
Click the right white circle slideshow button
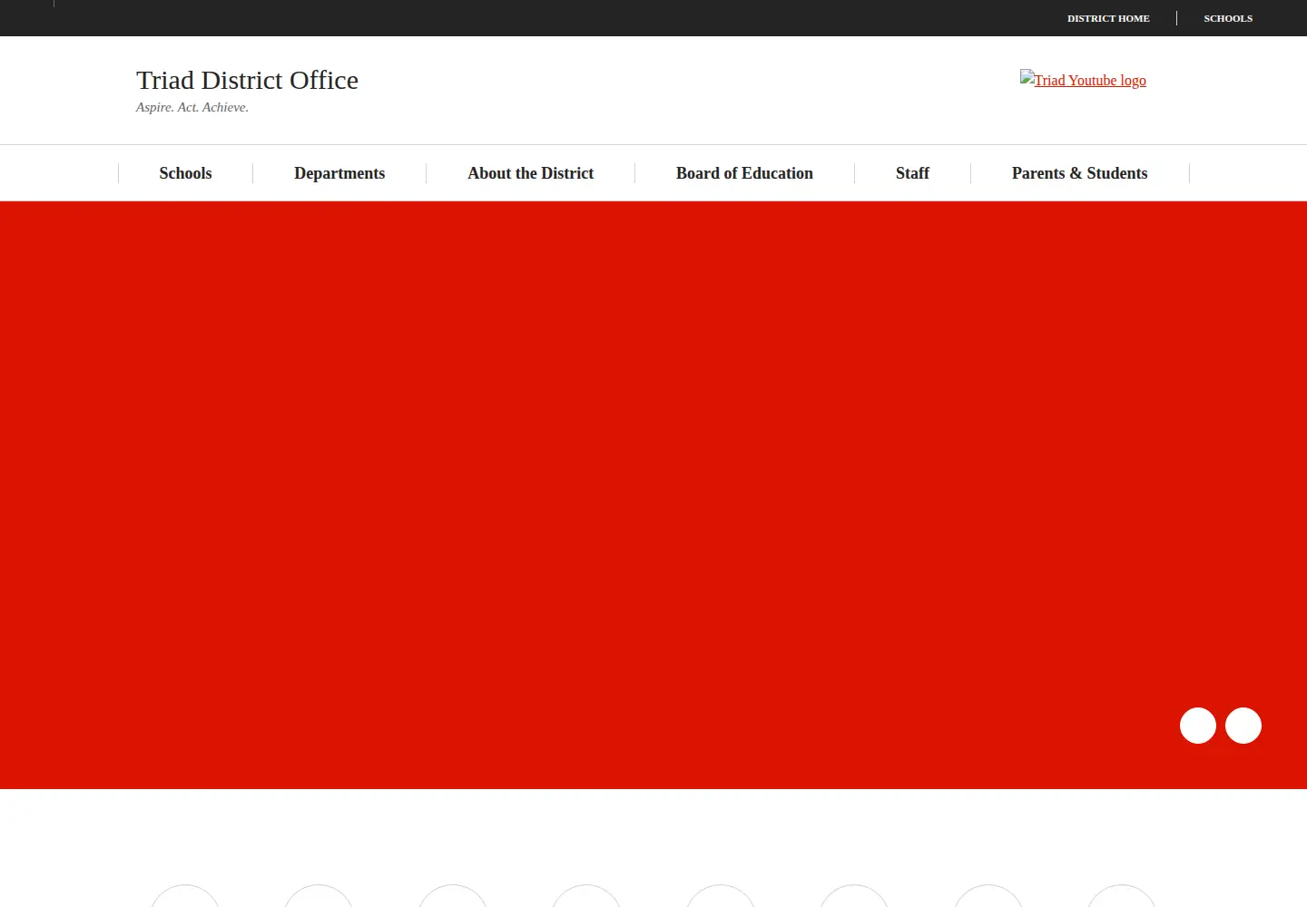click(1243, 726)
